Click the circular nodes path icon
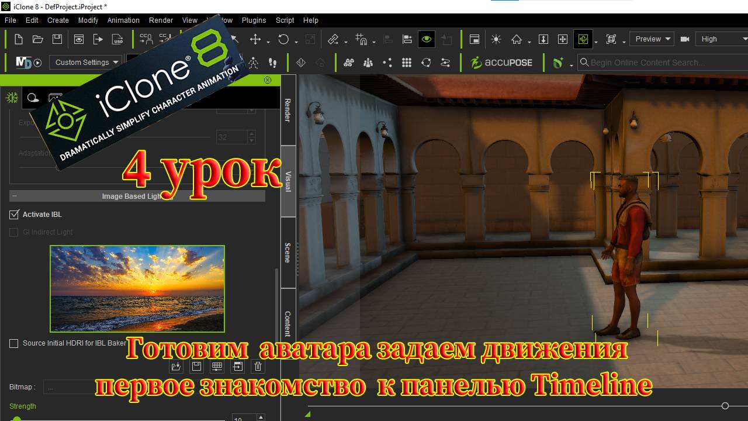 click(x=426, y=62)
